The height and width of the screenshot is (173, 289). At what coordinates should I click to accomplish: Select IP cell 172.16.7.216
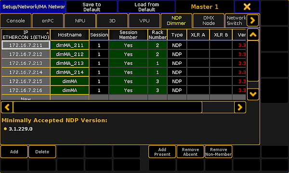pyautogui.click(x=26, y=90)
